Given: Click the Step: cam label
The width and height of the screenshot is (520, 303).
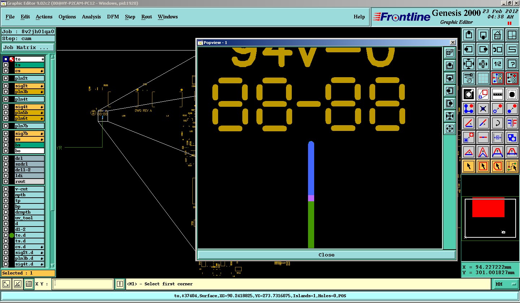Looking at the screenshot, I should pyautogui.click(x=28, y=38).
